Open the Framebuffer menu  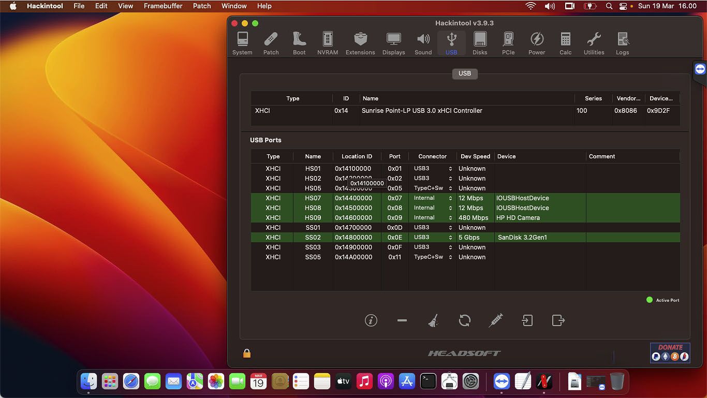coord(163,6)
